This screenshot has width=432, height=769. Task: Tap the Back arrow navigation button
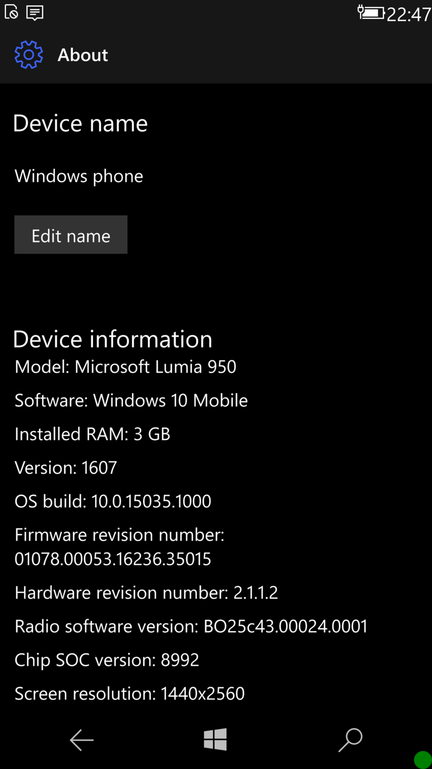click(x=82, y=740)
